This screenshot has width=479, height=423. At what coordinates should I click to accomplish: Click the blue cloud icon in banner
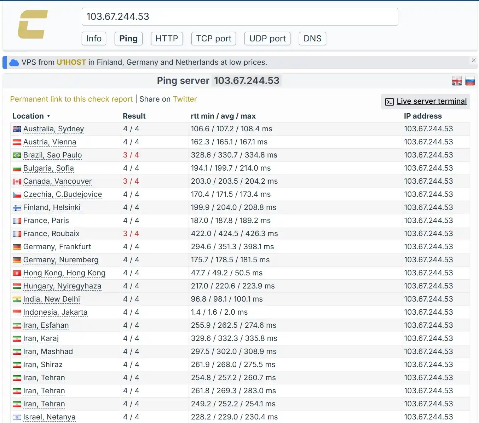click(14, 63)
